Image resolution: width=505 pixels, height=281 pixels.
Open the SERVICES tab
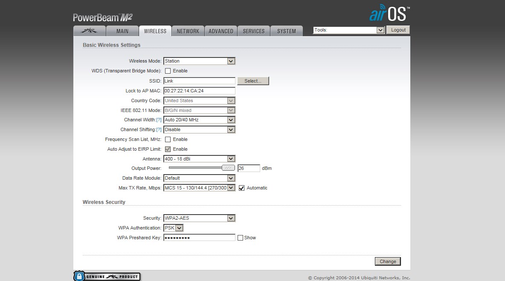(254, 31)
